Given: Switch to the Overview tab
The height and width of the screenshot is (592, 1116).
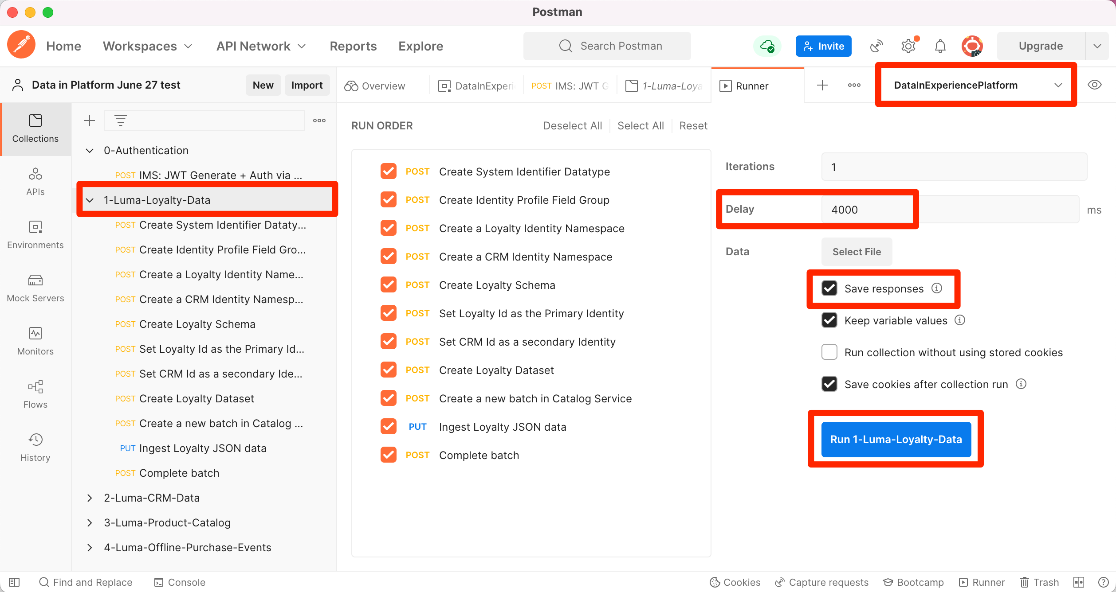Looking at the screenshot, I should (375, 86).
